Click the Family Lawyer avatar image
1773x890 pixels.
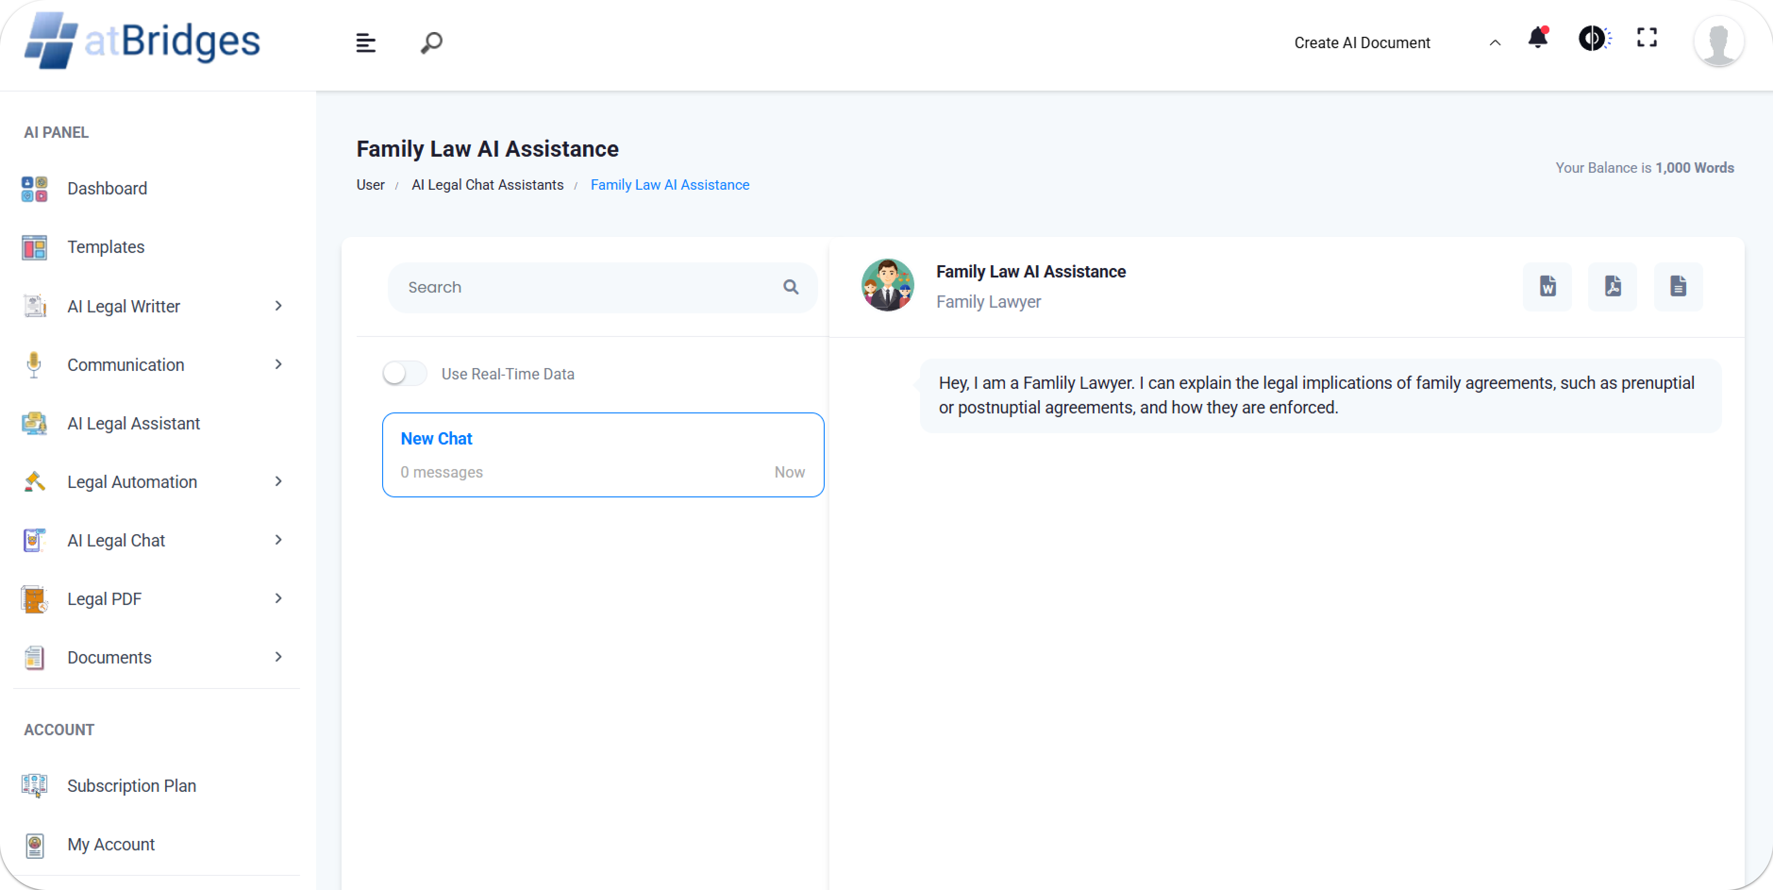(888, 285)
